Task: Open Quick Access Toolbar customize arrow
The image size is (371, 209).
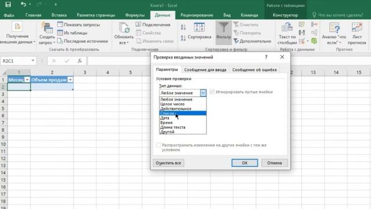Action: click(56, 5)
